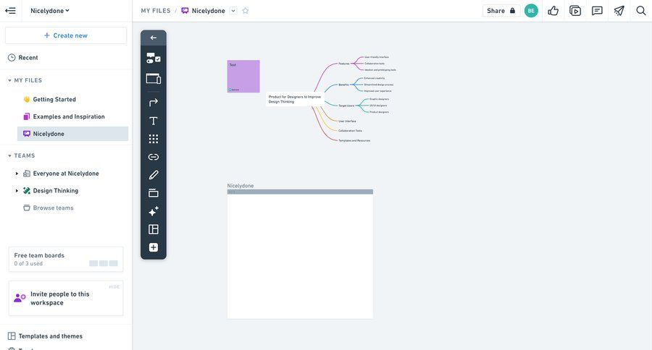Select the Text tool in toolbar
Screen dimensions: 652x350
pyautogui.click(x=154, y=121)
